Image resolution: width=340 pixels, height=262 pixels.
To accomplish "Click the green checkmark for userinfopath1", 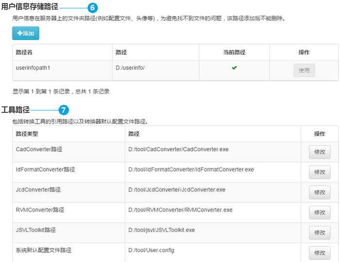I will (x=234, y=68).
